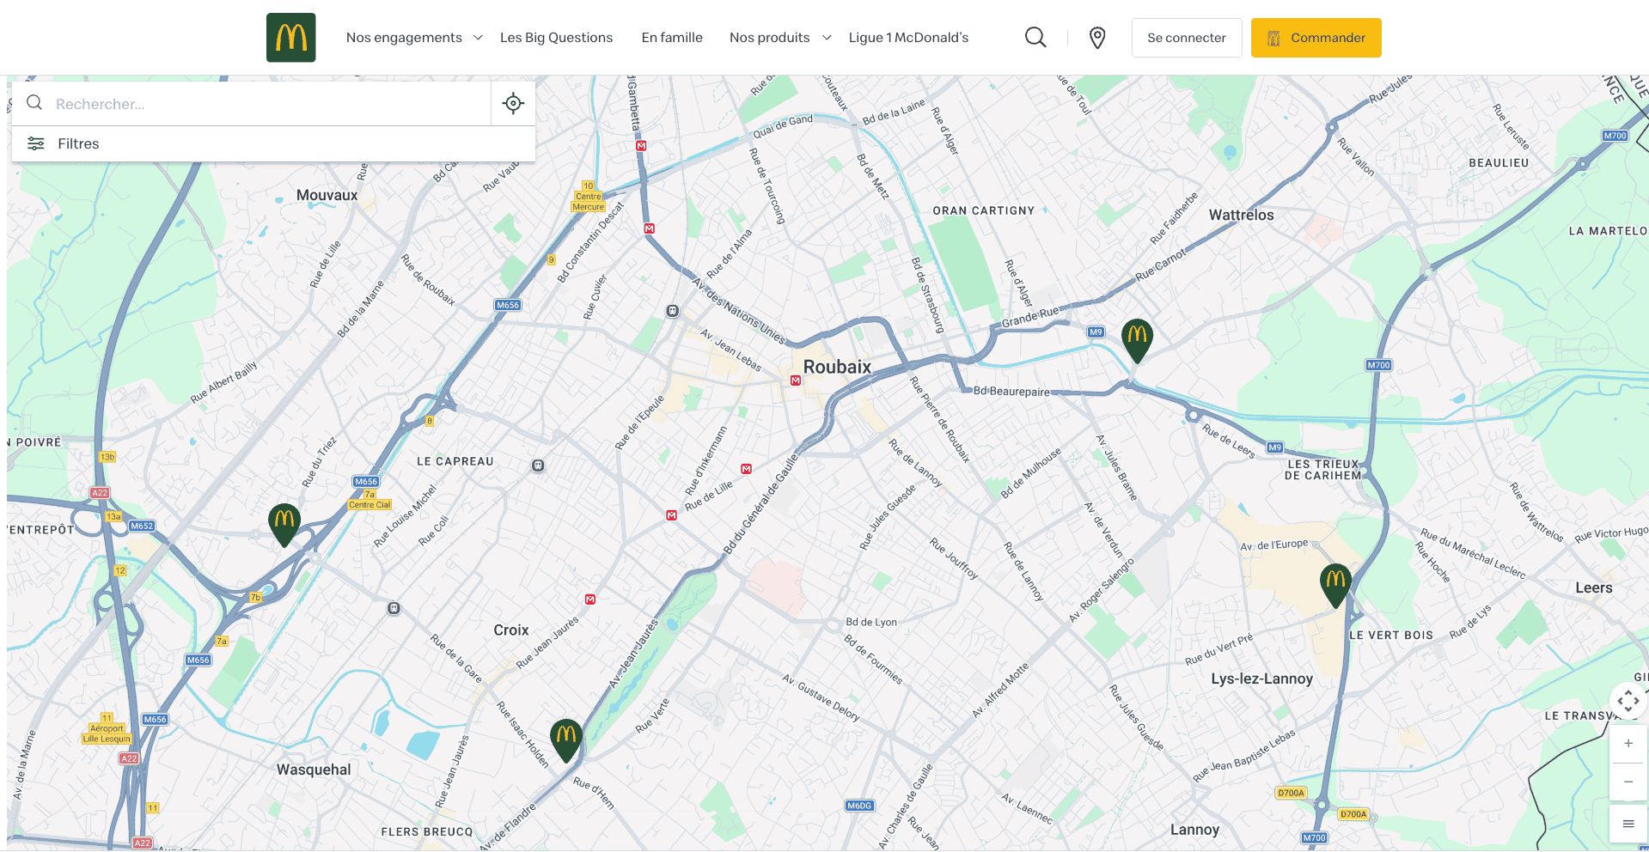Image resolution: width=1649 pixels, height=852 pixels.
Task: Open Les Big Questions page
Action: pyautogui.click(x=556, y=38)
